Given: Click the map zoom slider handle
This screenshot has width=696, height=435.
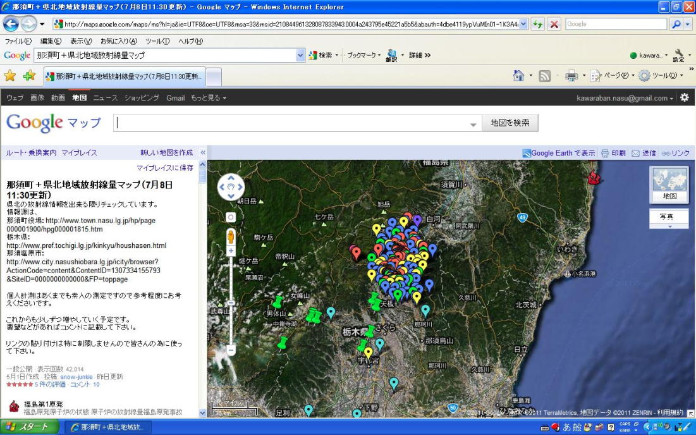Looking at the screenshot, I should click(231, 303).
